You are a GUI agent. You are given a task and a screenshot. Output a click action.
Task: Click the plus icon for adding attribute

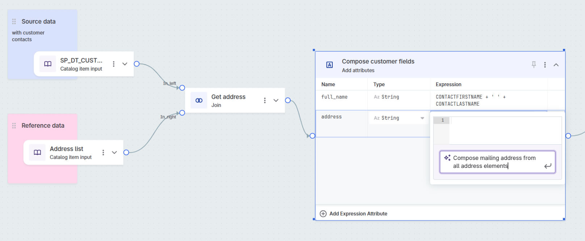point(323,214)
